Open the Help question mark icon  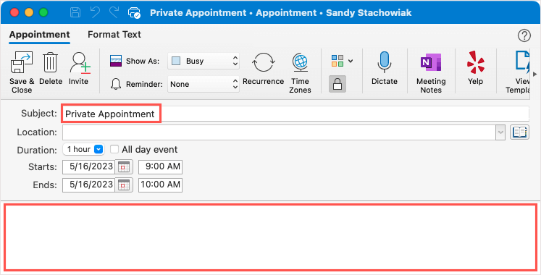pyautogui.click(x=524, y=35)
